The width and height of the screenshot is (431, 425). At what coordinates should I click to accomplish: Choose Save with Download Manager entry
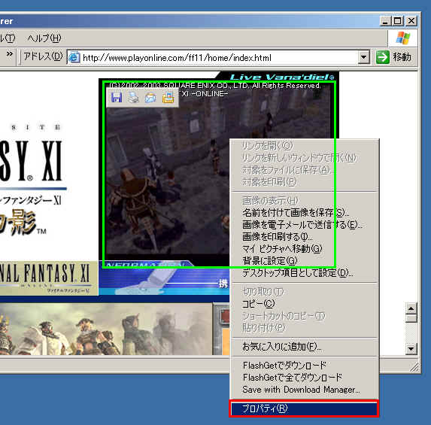coord(304,389)
